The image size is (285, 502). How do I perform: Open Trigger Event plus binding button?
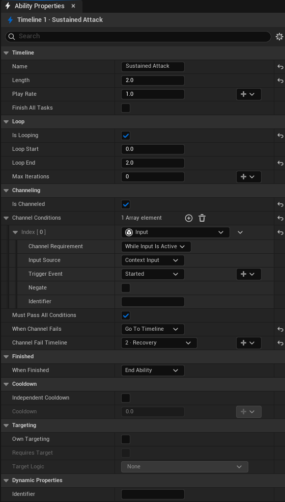point(248,274)
